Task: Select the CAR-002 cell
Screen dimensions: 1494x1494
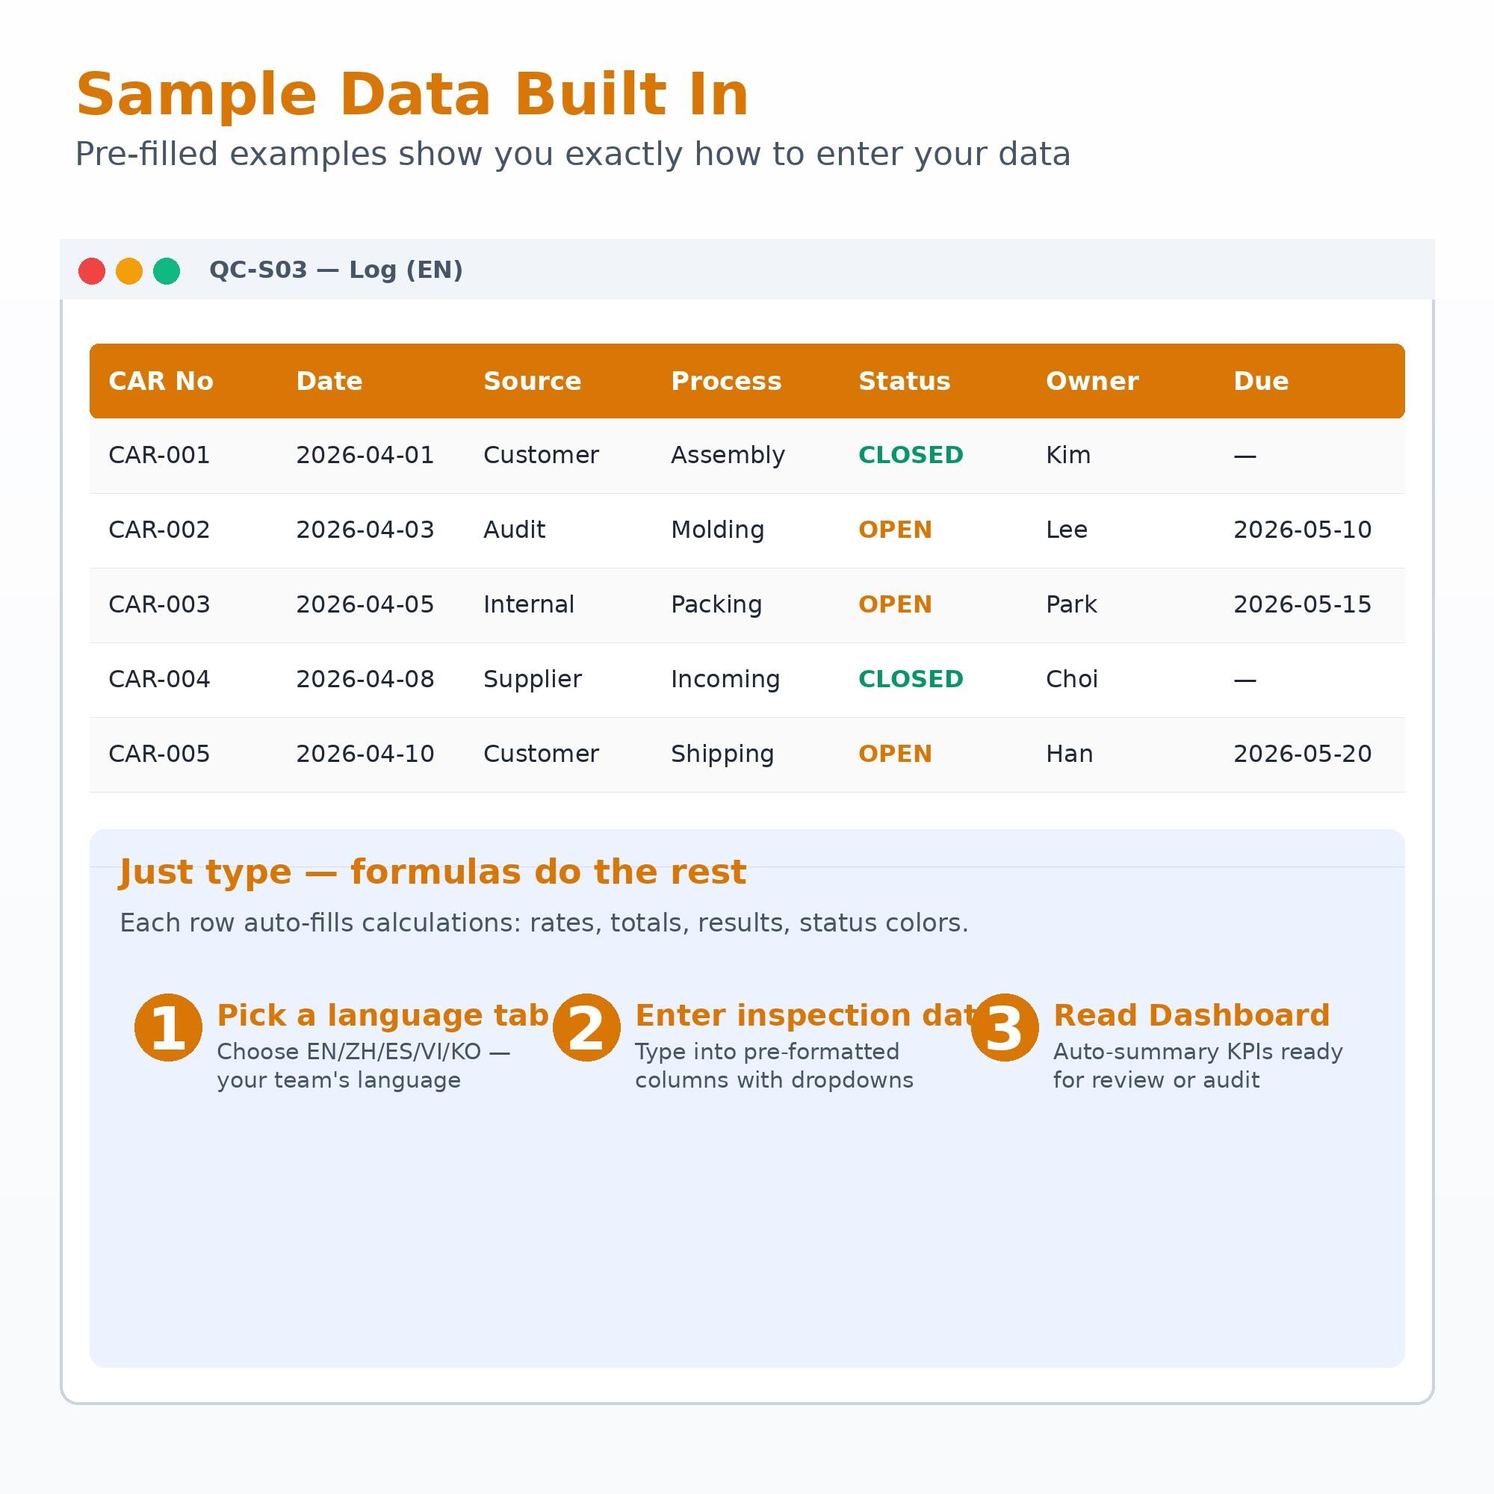Action: point(159,530)
